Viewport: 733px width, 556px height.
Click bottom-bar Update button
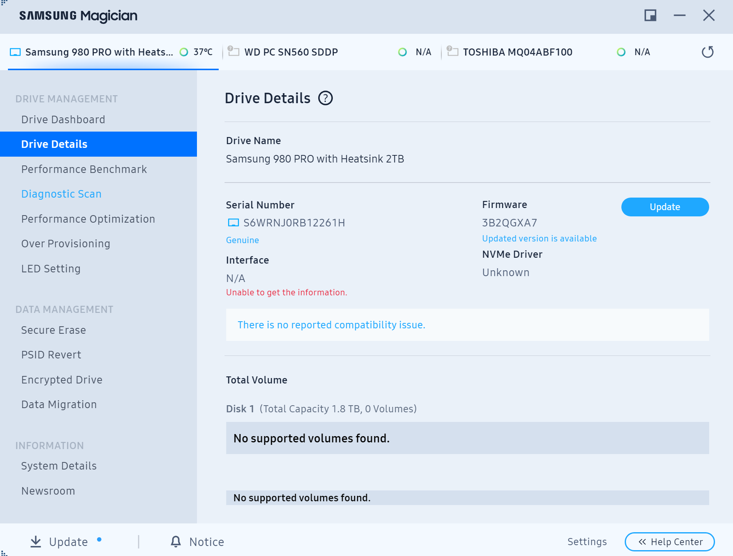[x=59, y=542]
